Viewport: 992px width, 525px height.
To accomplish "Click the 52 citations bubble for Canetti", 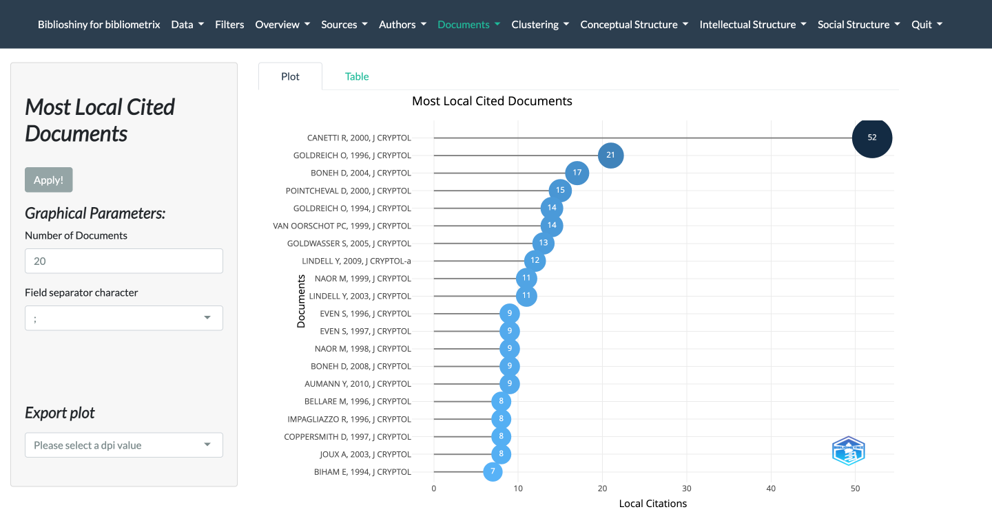I will (x=872, y=138).
